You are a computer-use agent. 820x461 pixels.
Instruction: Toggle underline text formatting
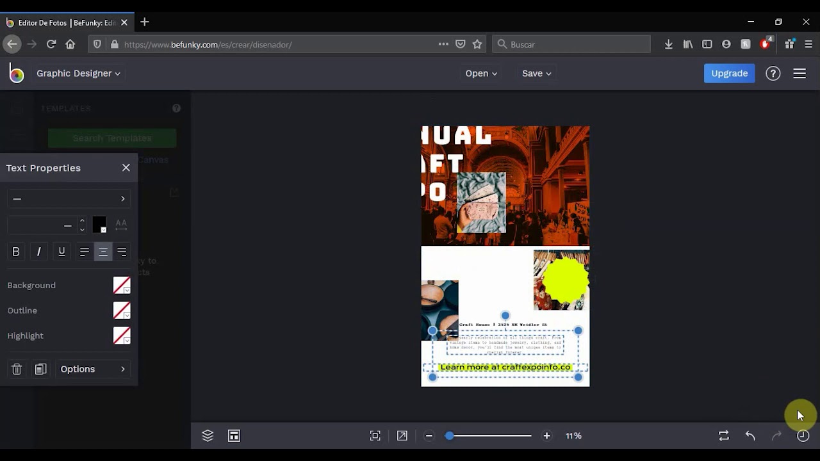click(61, 252)
